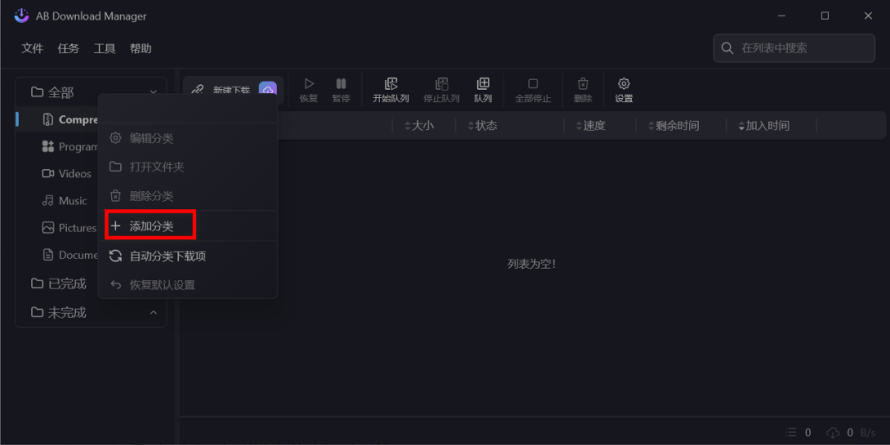Image resolution: width=890 pixels, height=445 pixels.
Task: Open the 工具 menu
Action: point(105,49)
